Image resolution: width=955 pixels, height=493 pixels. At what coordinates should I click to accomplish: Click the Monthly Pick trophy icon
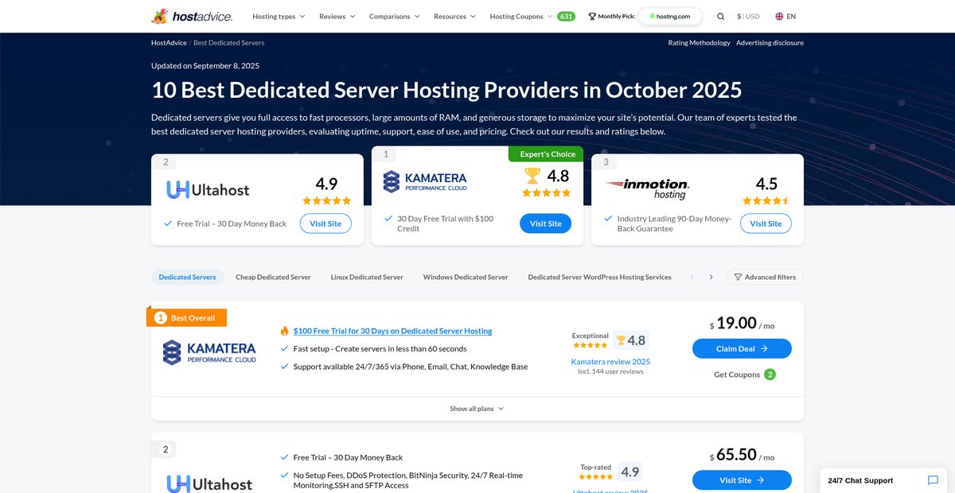pyautogui.click(x=592, y=16)
